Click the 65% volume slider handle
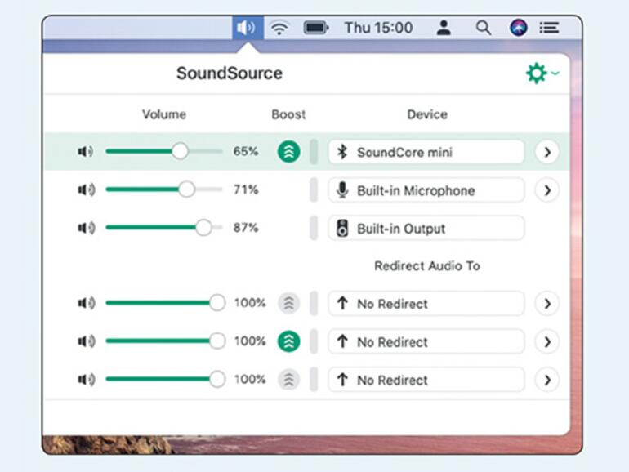Viewport: 629px width, 472px height. tap(180, 151)
